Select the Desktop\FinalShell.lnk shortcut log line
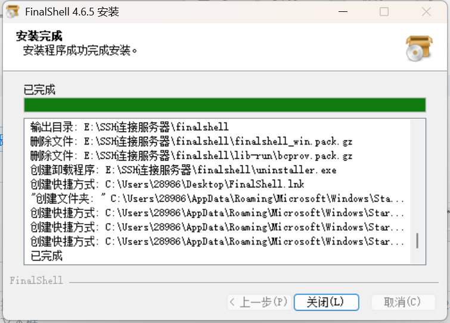Image resolution: width=450 pixels, height=323 pixels. pos(167,184)
